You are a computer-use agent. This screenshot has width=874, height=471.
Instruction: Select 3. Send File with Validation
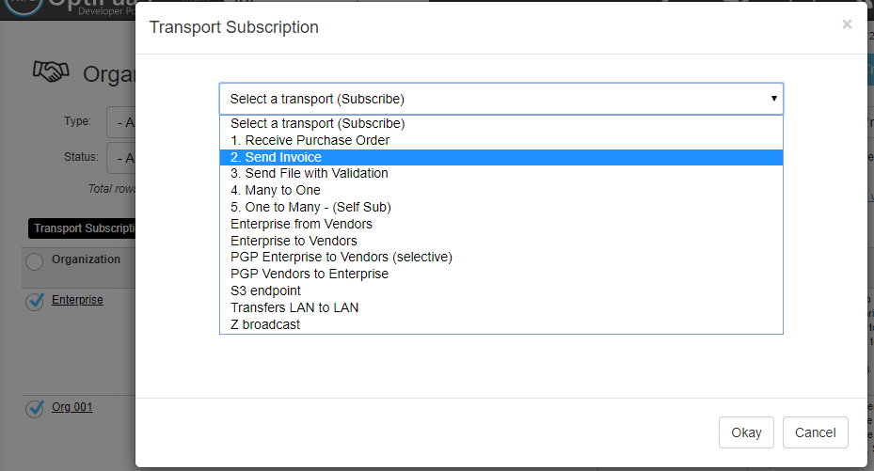[309, 173]
